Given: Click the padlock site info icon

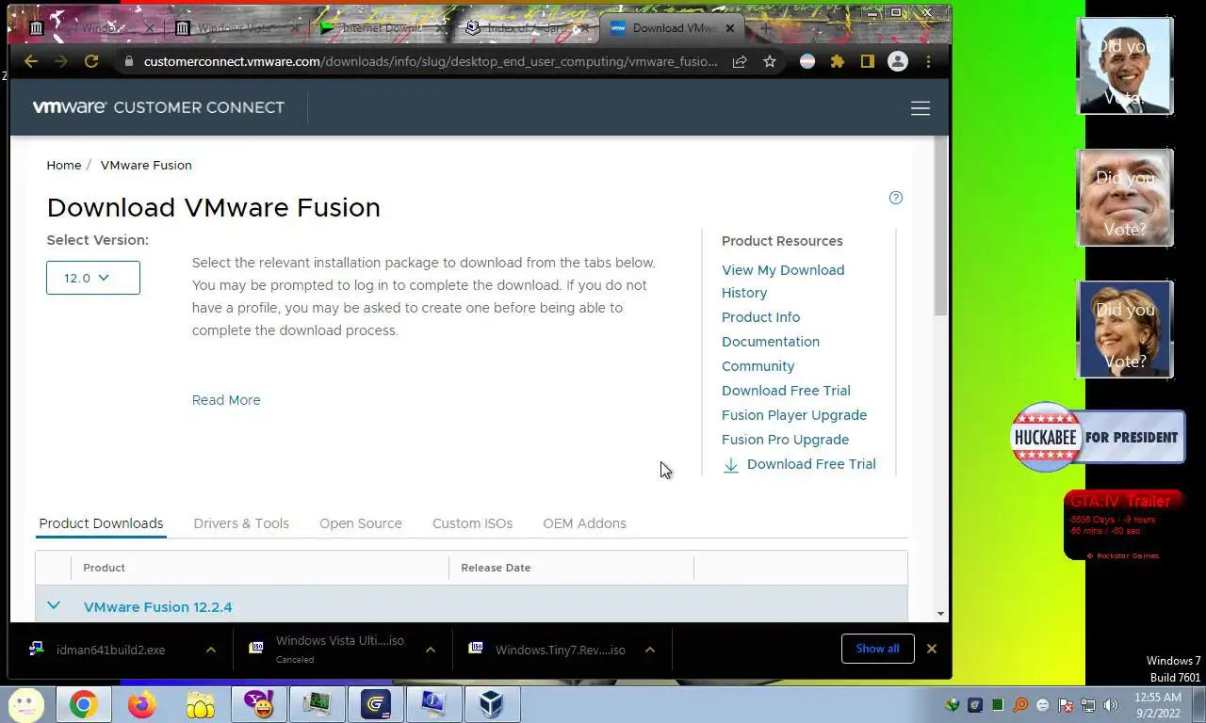Looking at the screenshot, I should (129, 61).
